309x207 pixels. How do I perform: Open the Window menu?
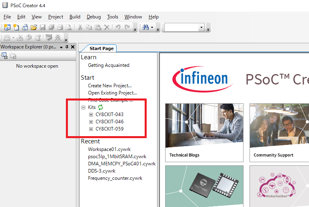coord(133,17)
